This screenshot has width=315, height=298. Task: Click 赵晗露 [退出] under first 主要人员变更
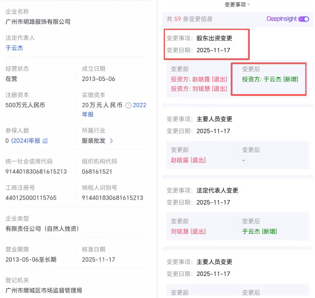pos(188,160)
